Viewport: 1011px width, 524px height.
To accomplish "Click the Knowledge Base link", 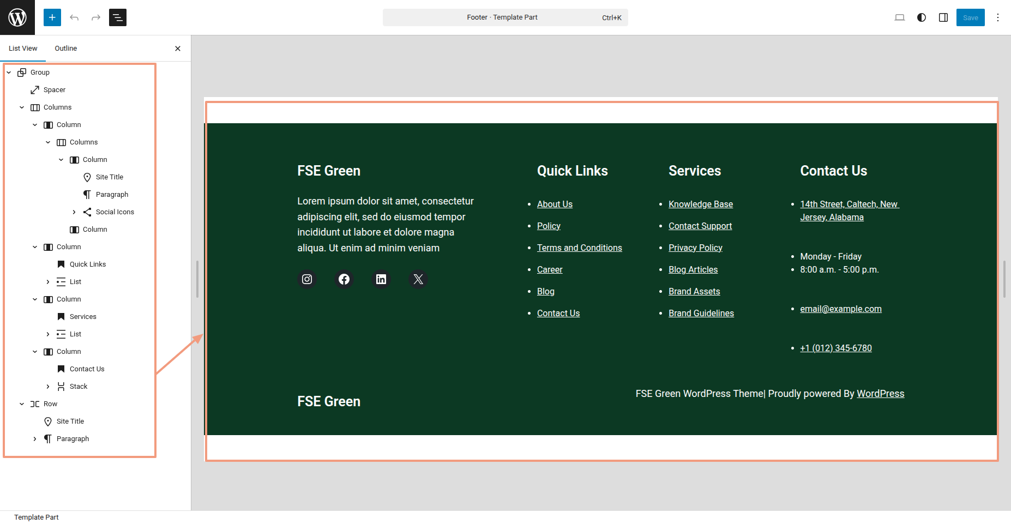I will [x=701, y=204].
